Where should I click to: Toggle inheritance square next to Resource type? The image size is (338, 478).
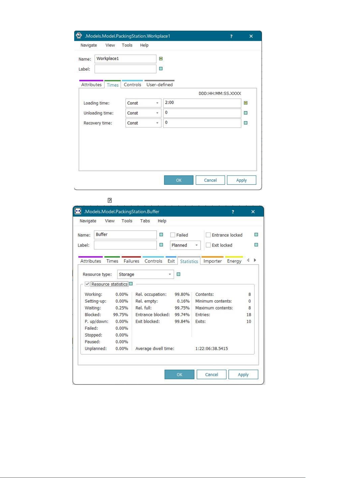click(x=178, y=274)
